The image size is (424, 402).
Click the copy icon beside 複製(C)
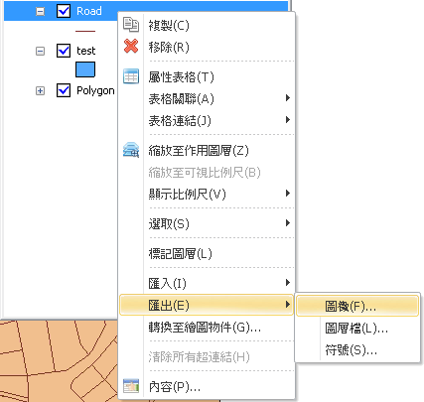pos(131,25)
